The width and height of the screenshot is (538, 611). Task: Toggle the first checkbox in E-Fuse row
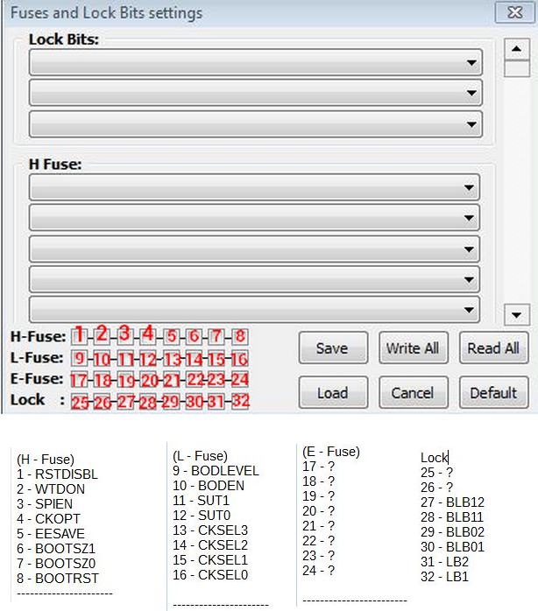click(x=79, y=380)
